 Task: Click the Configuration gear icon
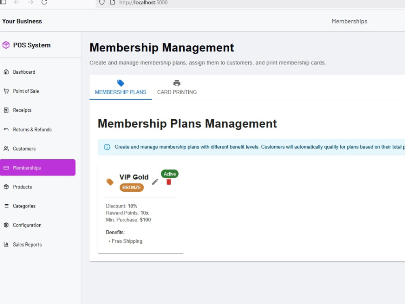coord(6,225)
